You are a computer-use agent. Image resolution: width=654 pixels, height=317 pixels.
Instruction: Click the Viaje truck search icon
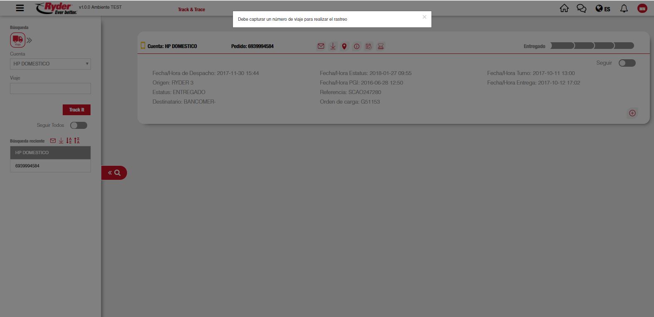click(x=18, y=40)
